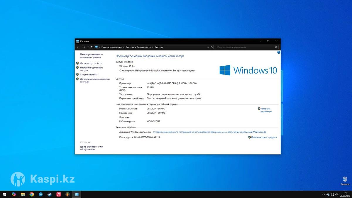Screen dimensions: 352x198
Task: Open Настройка удаленного доступа link
Action: (92, 69)
